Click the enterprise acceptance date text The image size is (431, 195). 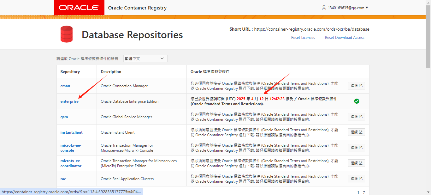tap(261, 99)
